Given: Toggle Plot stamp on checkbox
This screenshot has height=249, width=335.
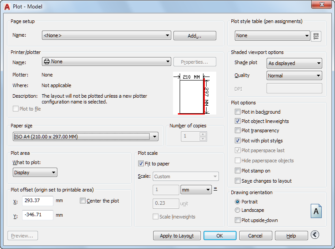Looking at the screenshot, I should point(238,171).
